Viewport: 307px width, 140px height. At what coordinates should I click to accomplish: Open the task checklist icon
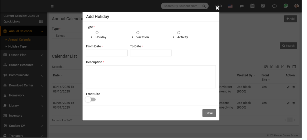pyautogui.click(x=263, y=6)
